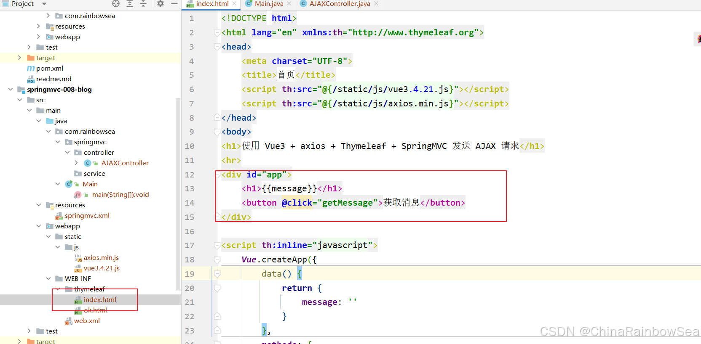Switch to the Main.java editor tab
The width and height of the screenshot is (701, 344).
tap(269, 4)
